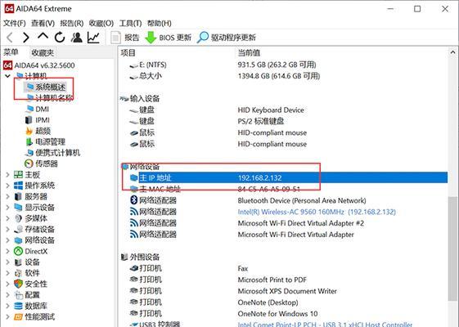The image size is (459, 327).
Task: Open the graph chart toolbar icon
Action: (x=93, y=37)
